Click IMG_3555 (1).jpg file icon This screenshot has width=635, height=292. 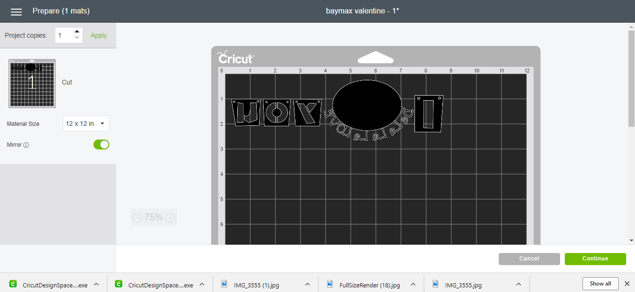(x=225, y=284)
